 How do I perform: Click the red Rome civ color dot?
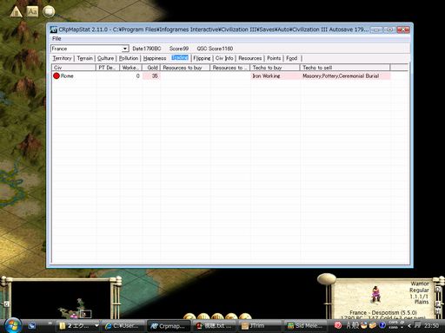56,76
